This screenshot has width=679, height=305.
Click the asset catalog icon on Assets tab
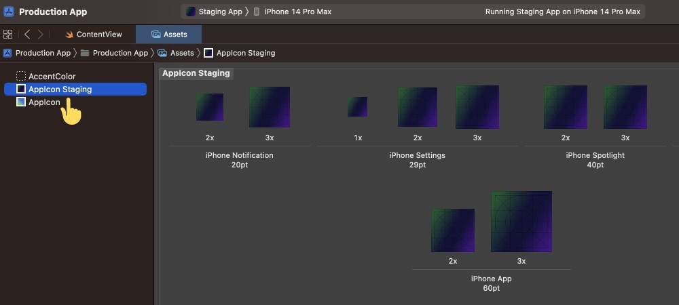click(156, 34)
